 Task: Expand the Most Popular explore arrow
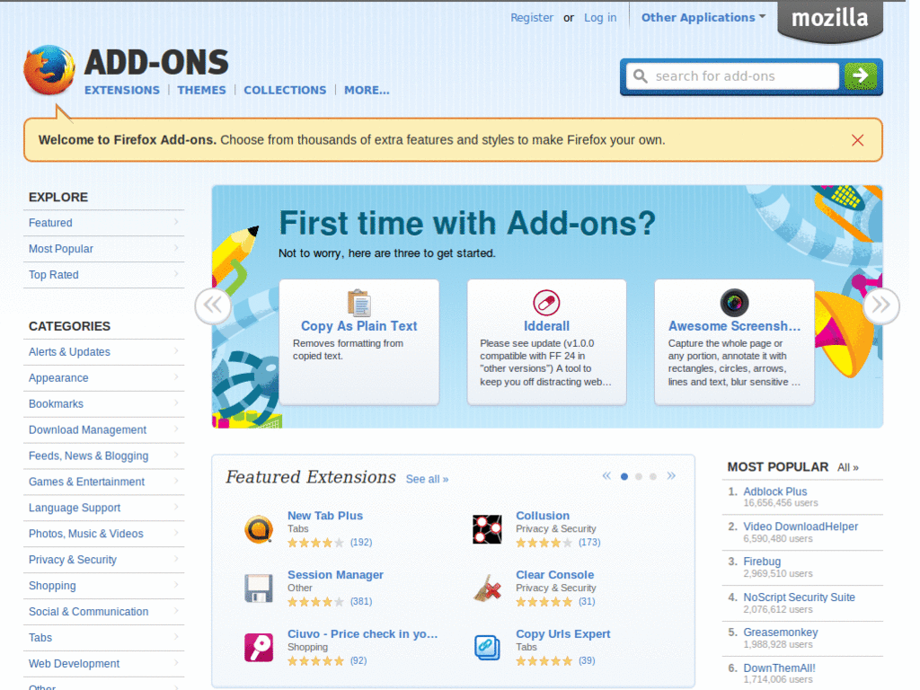tap(176, 248)
